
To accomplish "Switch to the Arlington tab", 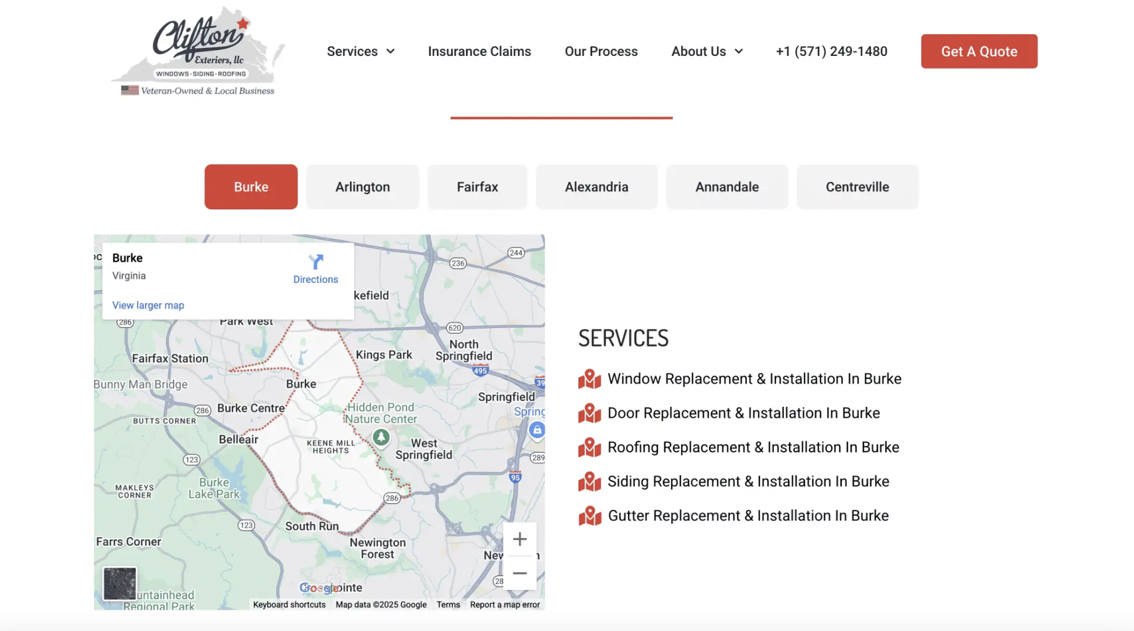I will [x=362, y=187].
